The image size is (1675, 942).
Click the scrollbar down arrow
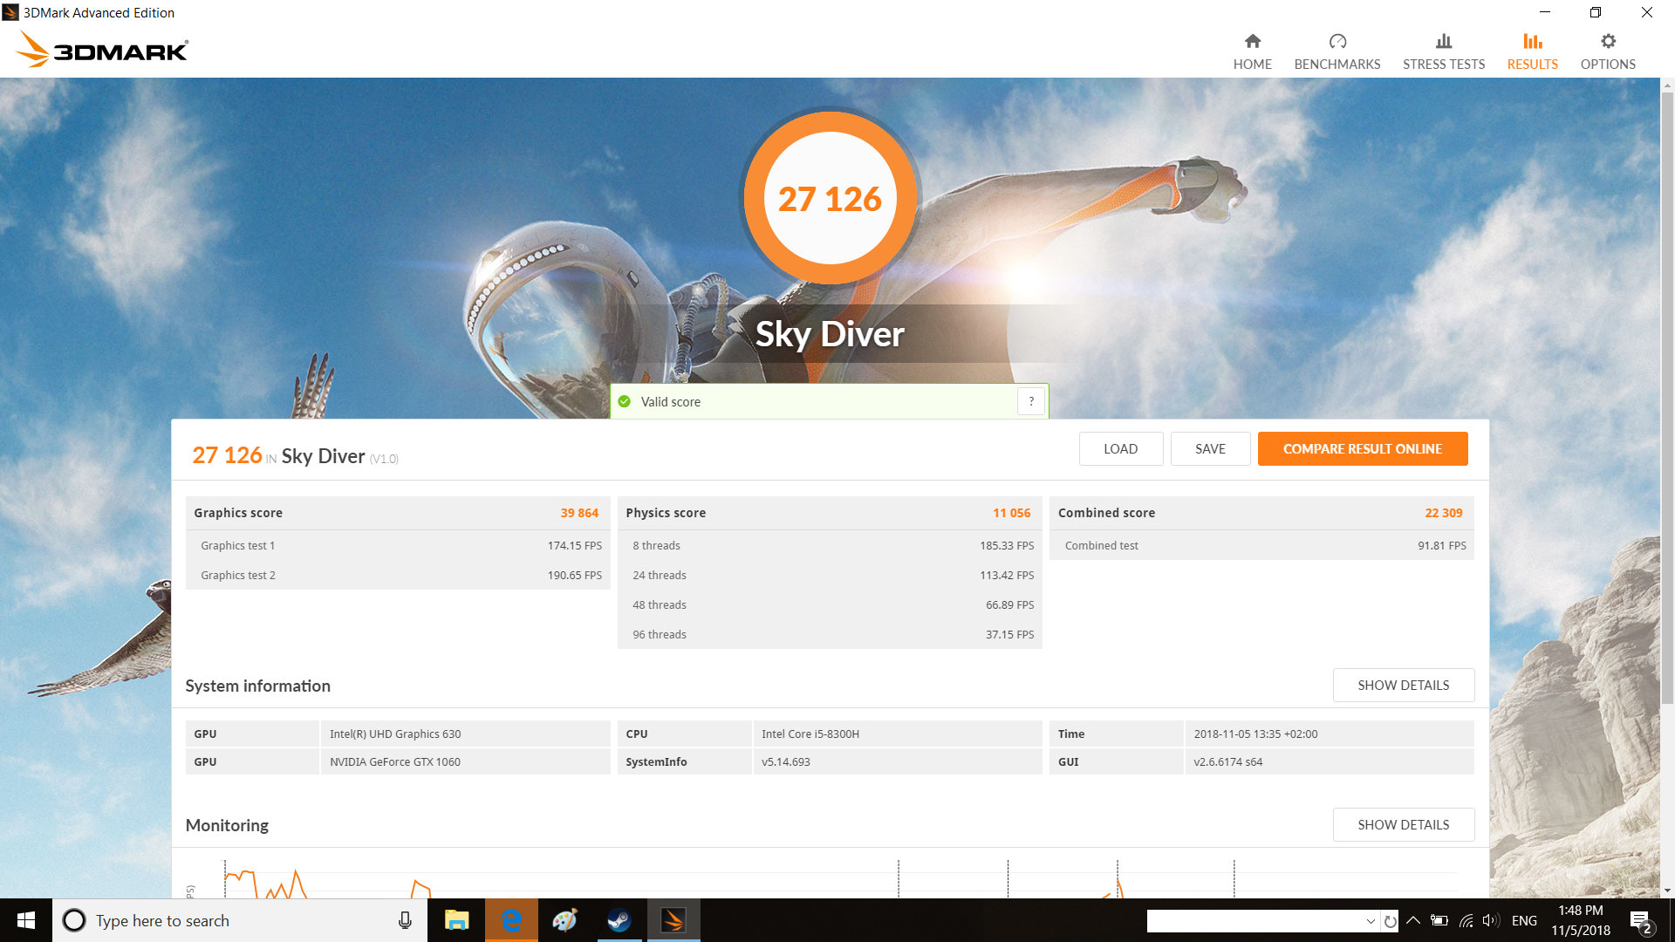1667,891
